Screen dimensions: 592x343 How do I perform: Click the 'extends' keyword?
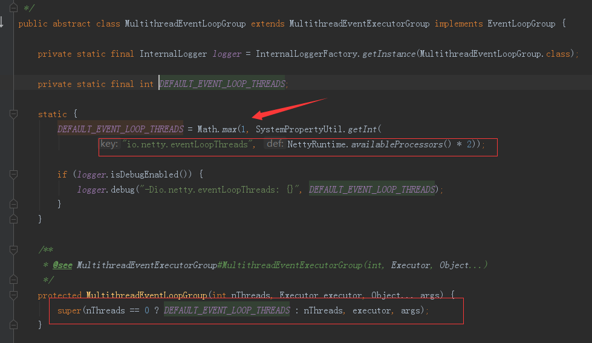click(268, 24)
